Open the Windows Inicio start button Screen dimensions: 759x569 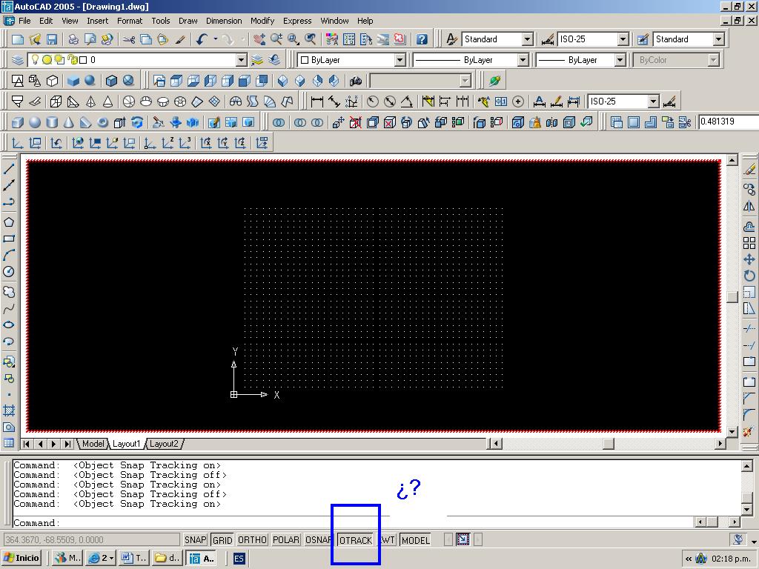[x=21, y=558]
